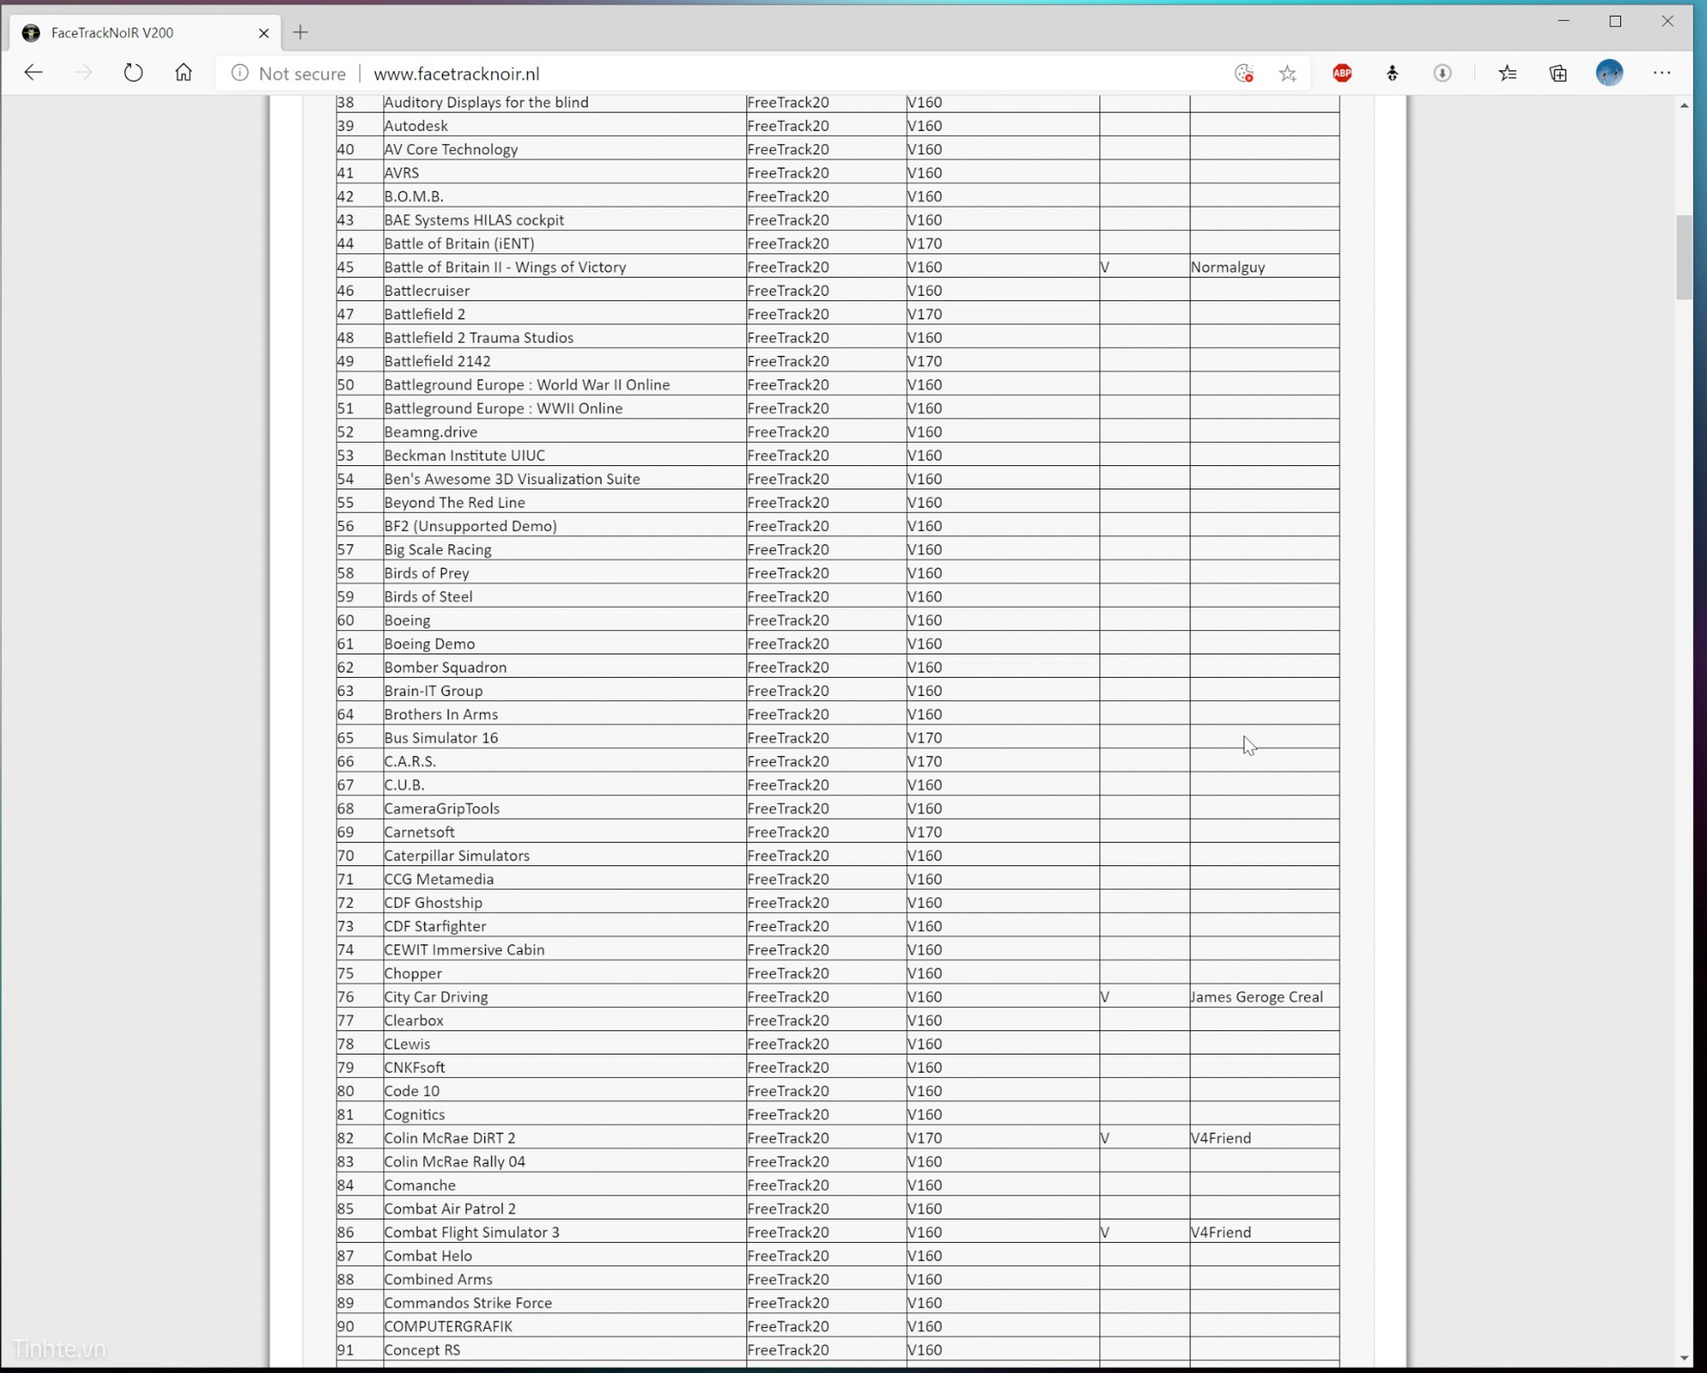
Task: Click the address bar URL www.facetracknoir.nl
Action: click(x=456, y=74)
